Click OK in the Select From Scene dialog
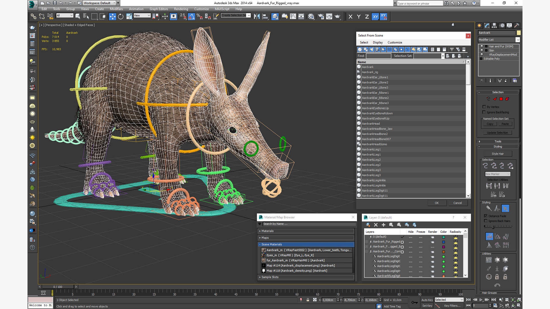This screenshot has width=550, height=309. 437,203
